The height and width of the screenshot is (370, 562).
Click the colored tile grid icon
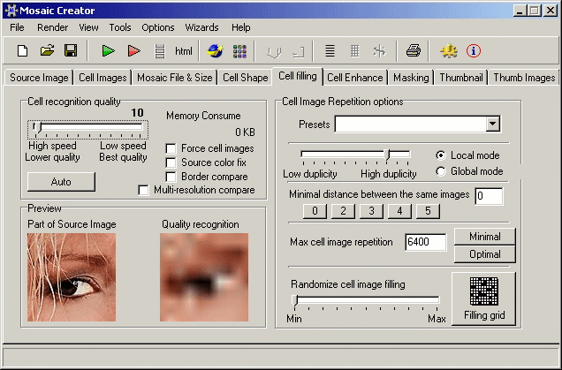click(x=239, y=51)
